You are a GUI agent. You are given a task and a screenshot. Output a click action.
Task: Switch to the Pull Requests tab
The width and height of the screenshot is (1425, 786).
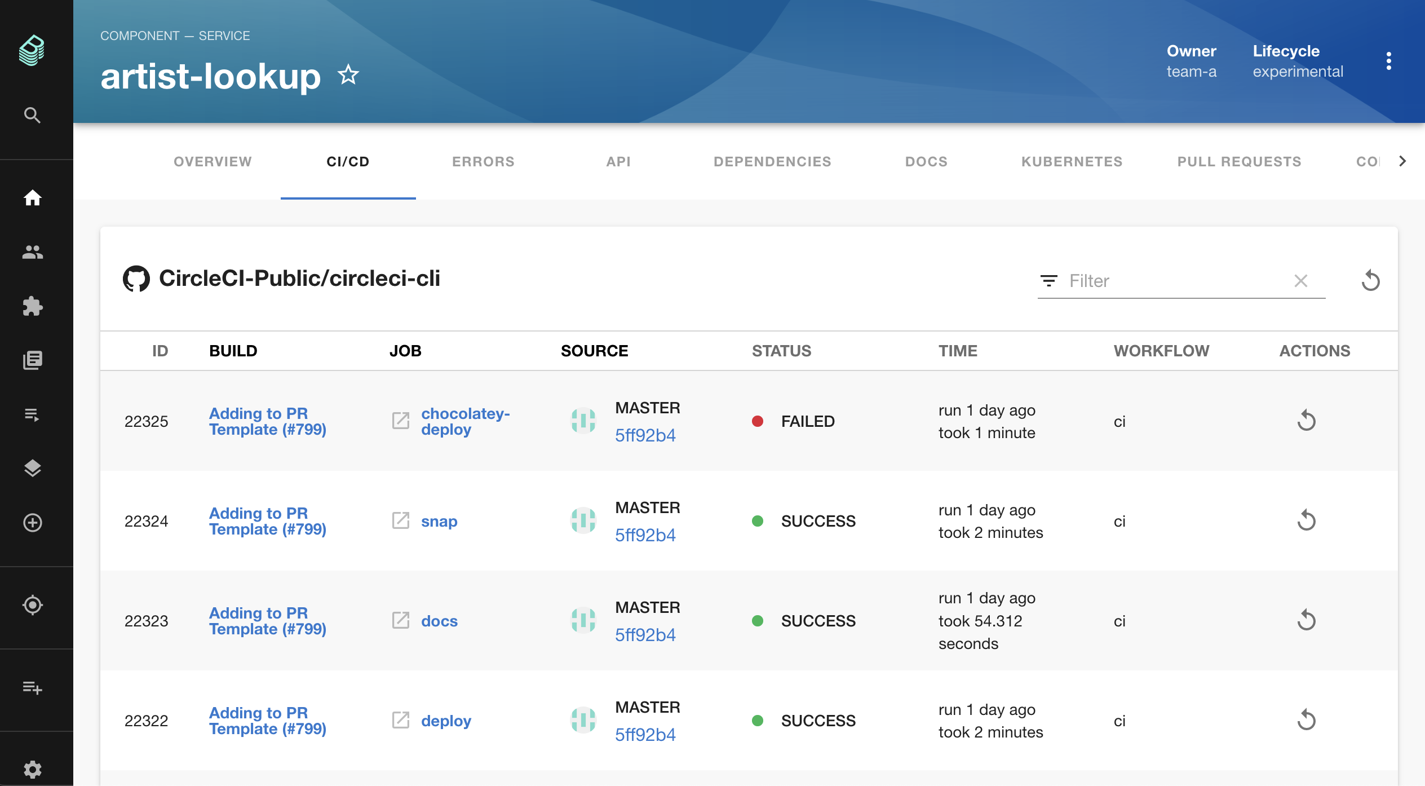[x=1240, y=162]
